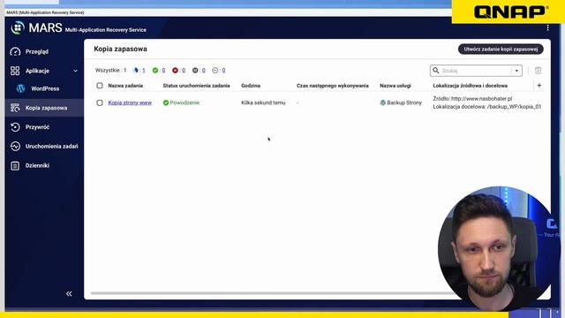Toggle the select-all header checkbox
Viewport: 565px width, 318px height.
click(x=100, y=86)
